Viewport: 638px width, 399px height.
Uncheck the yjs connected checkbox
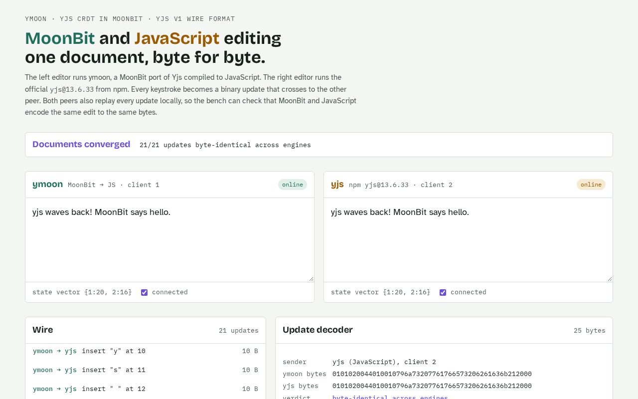coord(443,292)
